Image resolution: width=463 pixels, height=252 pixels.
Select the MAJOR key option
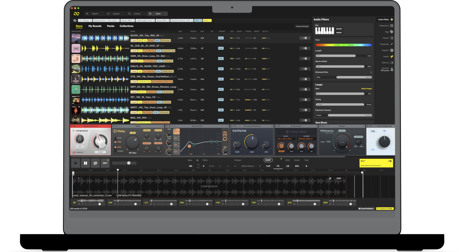point(339,29)
